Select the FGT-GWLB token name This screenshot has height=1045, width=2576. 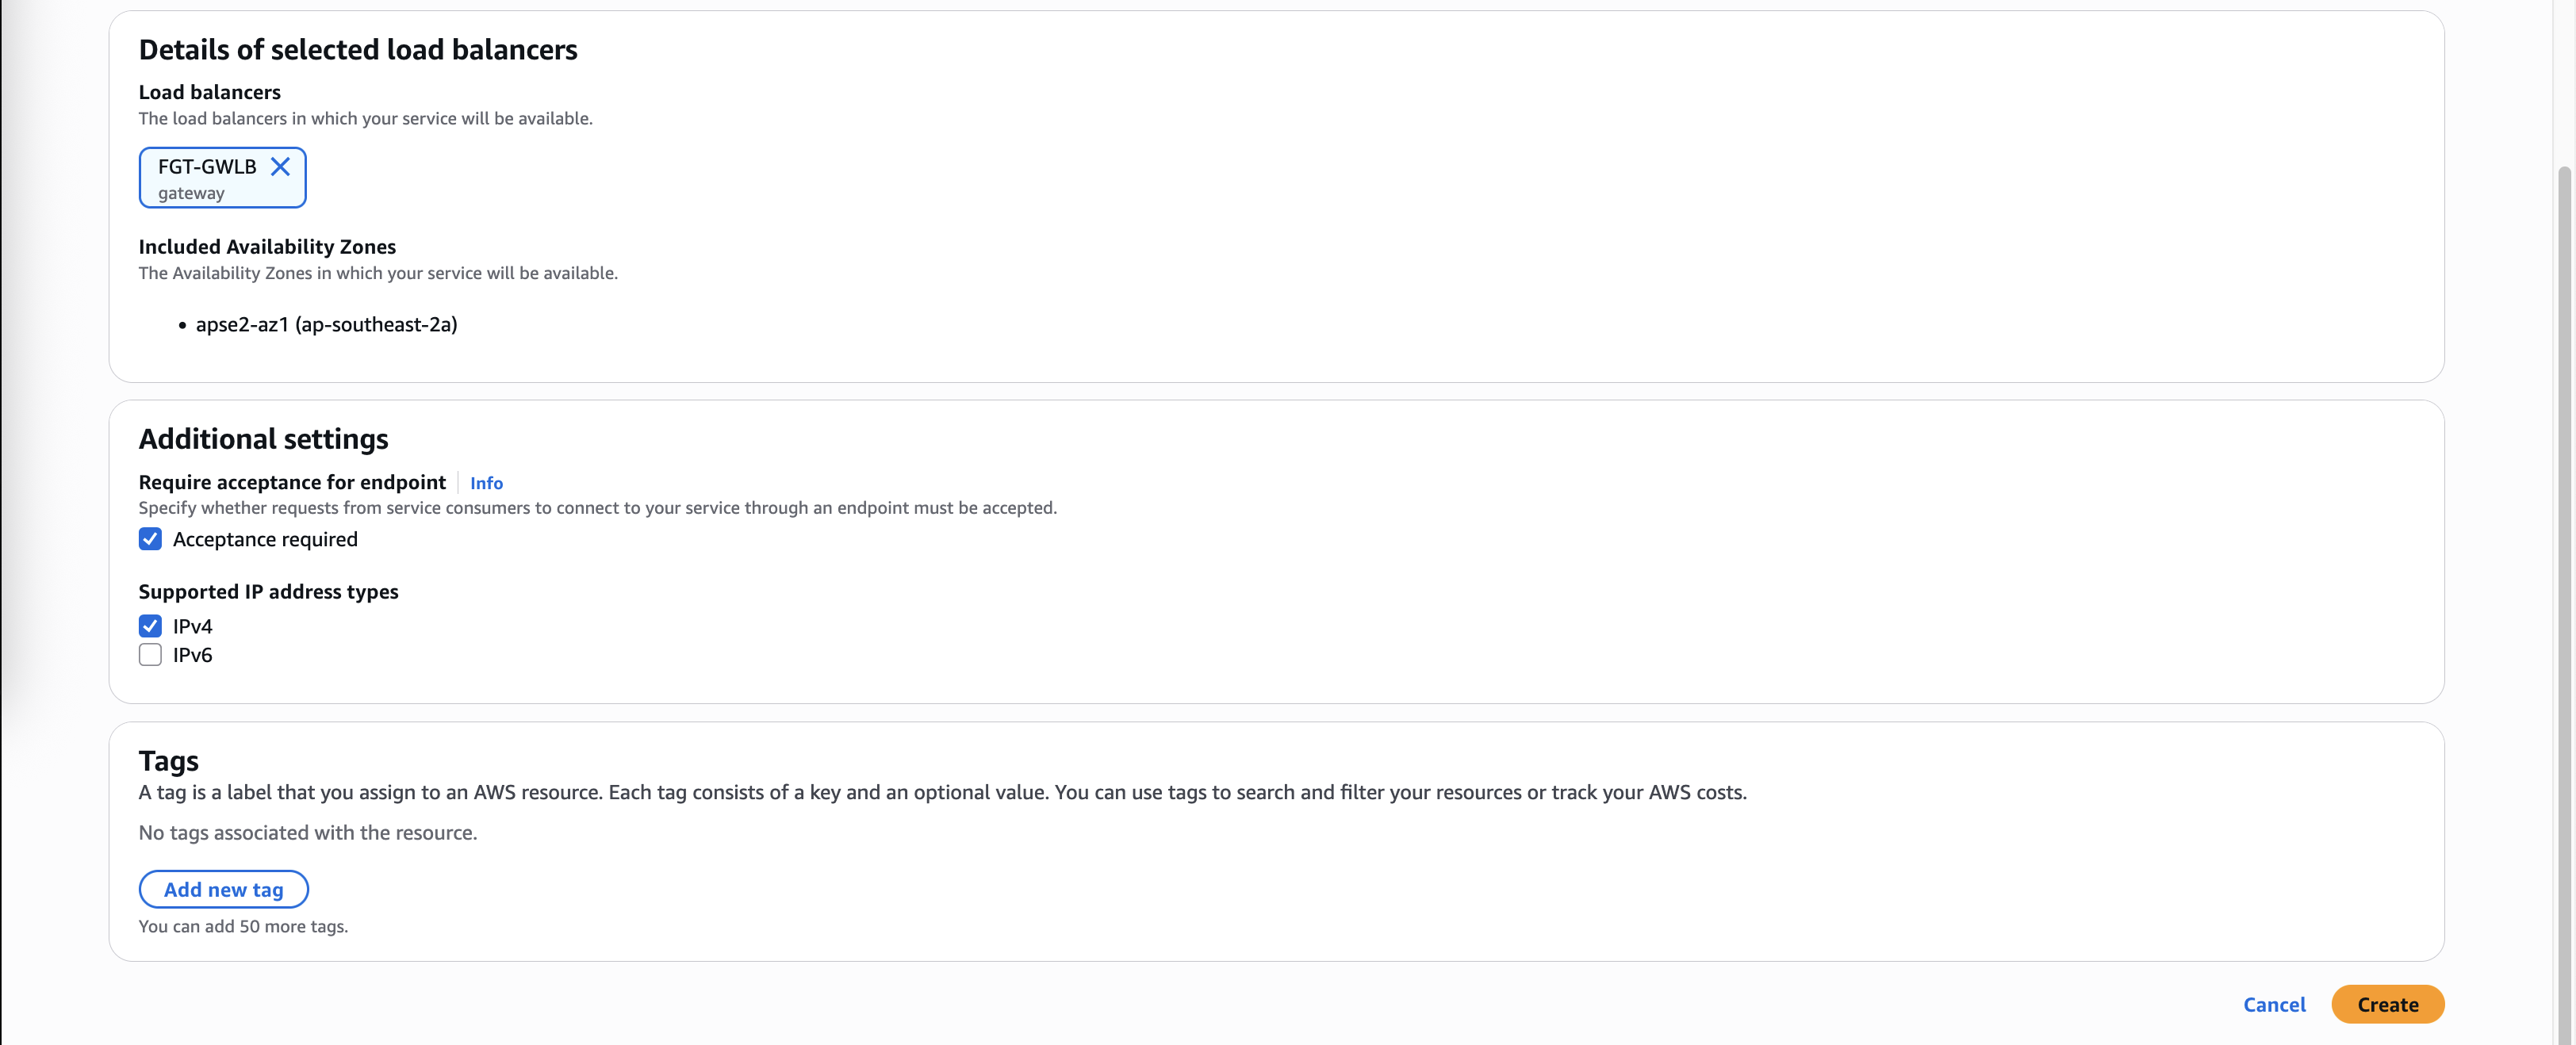tap(207, 166)
